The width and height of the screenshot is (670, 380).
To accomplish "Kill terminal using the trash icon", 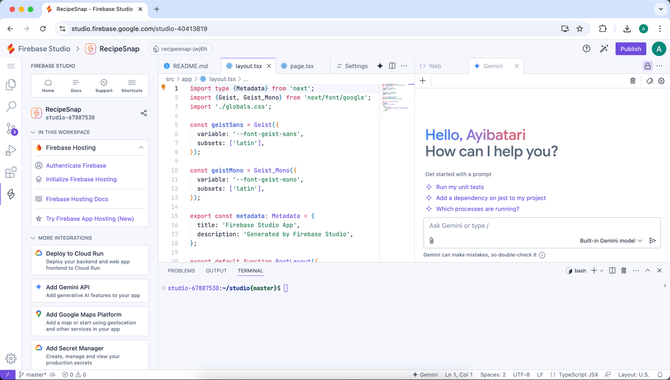I will (x=624, y=271).
